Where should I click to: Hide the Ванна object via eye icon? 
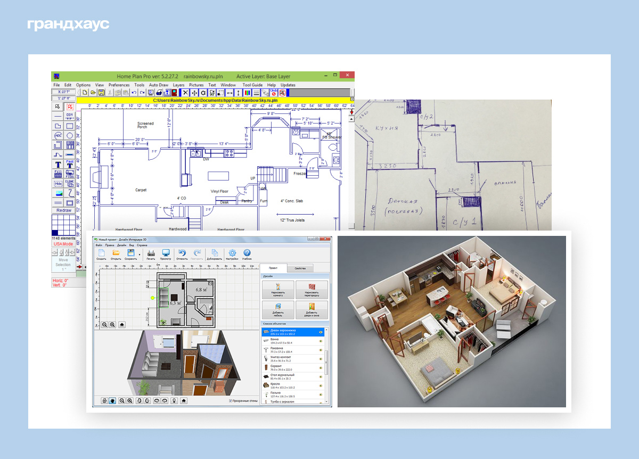(x=321, y=340)
